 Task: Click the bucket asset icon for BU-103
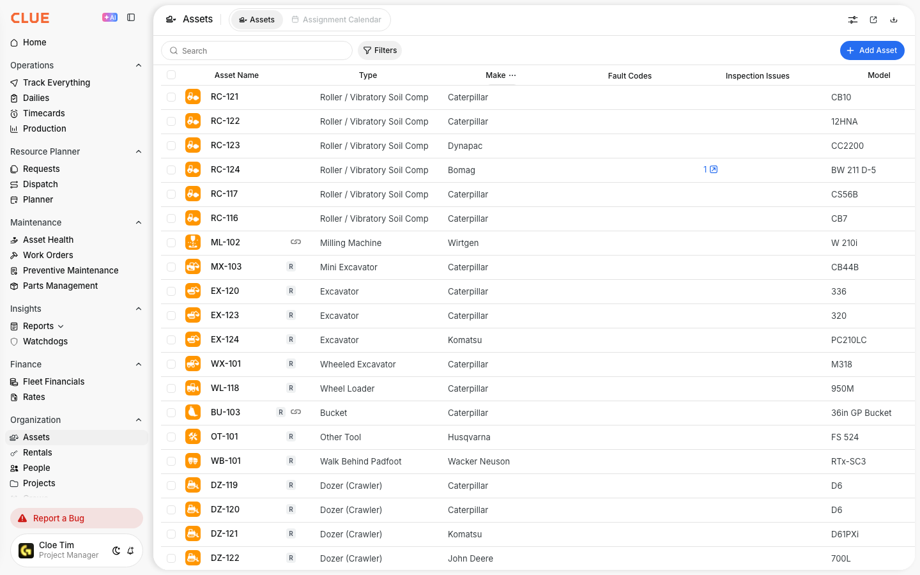click(x=193, y=412)
